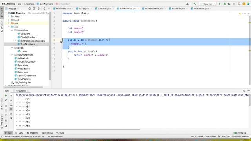251x141 pixels.
Task: Open the Run tool window button
Action: (x=8, y=133)
